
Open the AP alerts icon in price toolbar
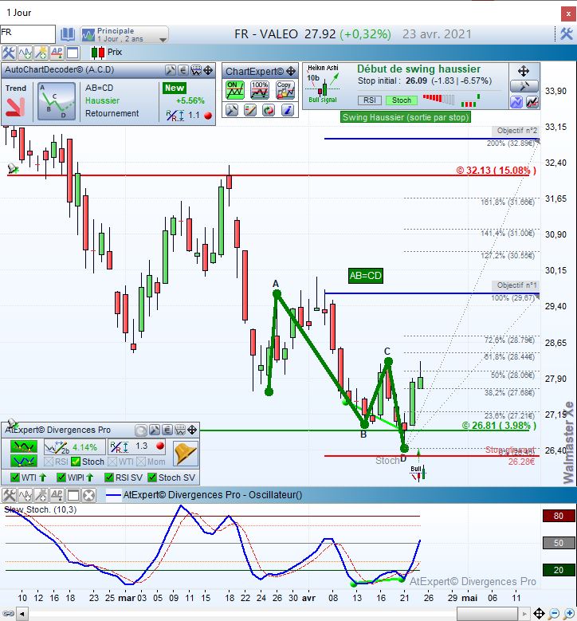pos(57,53)
